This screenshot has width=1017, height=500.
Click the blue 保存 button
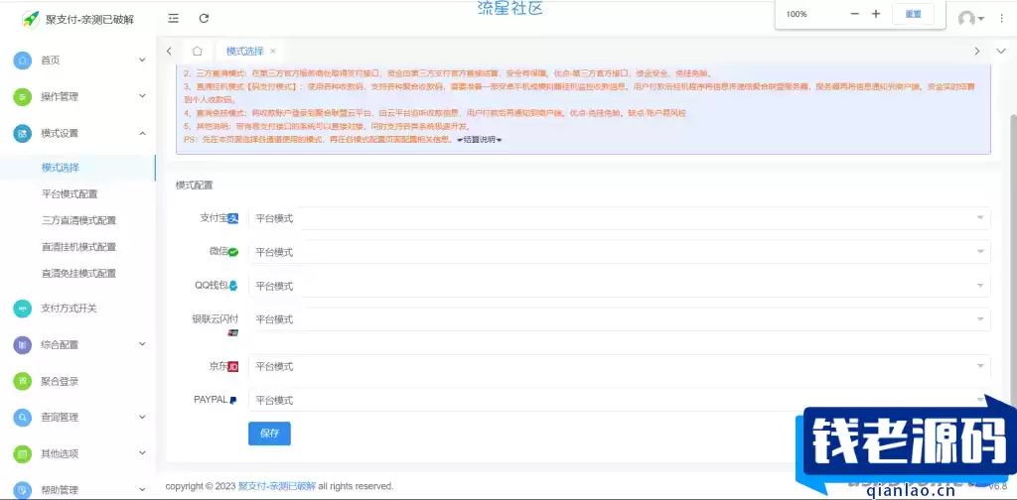pyautogui.click(x=269, y=434)
